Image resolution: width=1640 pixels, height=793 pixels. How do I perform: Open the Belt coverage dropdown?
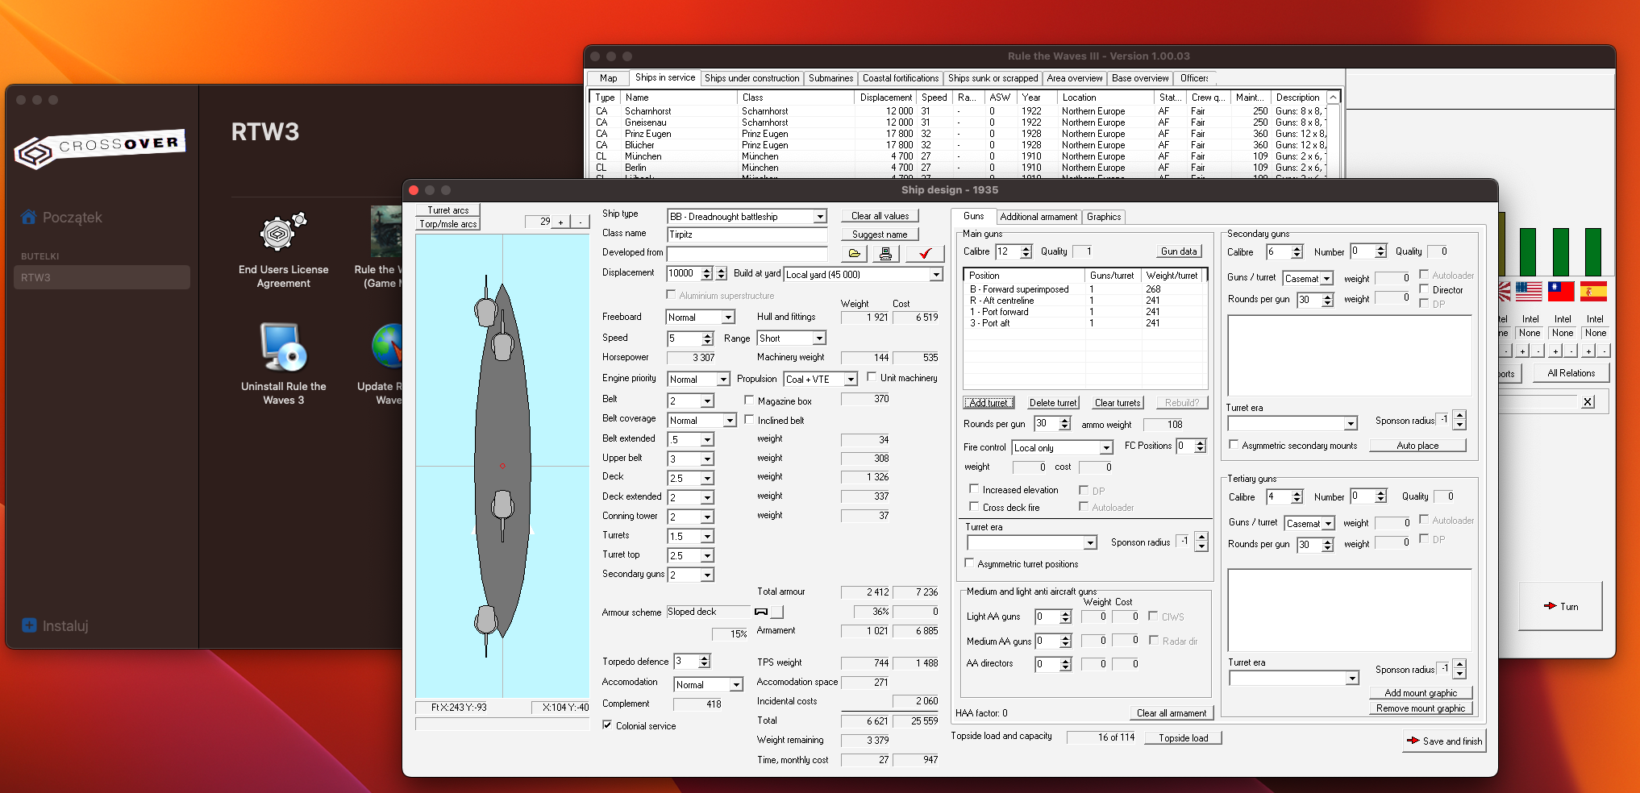point(729,421)
